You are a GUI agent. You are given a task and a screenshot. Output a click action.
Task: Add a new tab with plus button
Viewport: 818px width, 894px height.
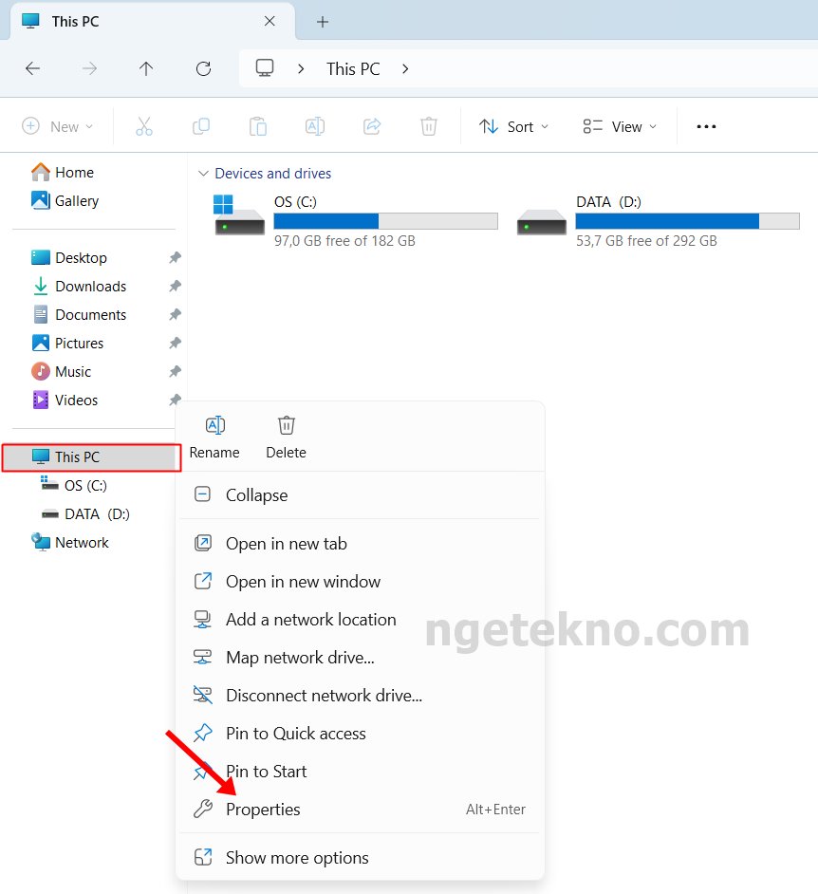pyautogui.click(x=322, y=21)
